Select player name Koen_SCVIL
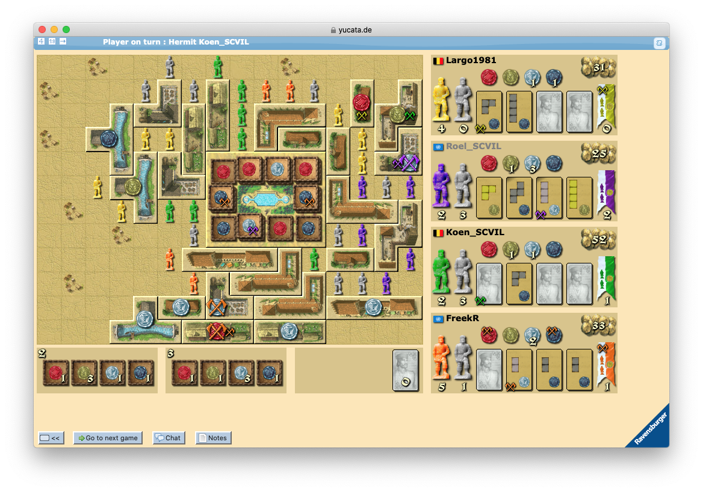Screen dimensions: 703x492 click(475, 233)
